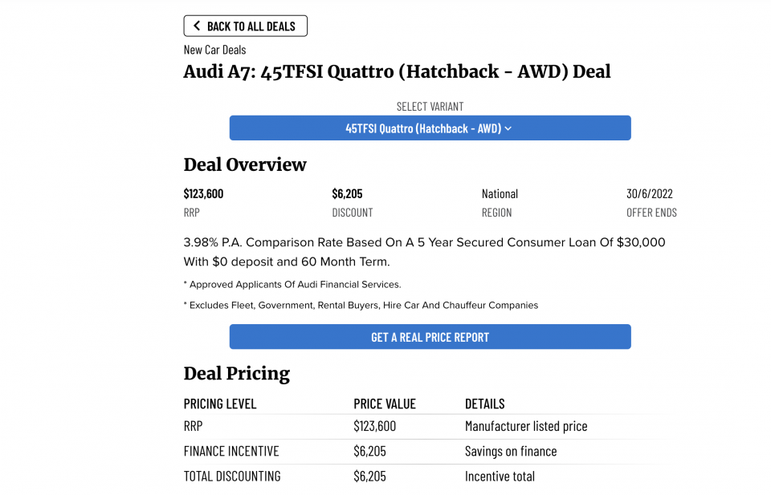The height and width of the screenshot is (495, 771).
Task: Click the Pricing Level column header
Action: coord(220,404)
